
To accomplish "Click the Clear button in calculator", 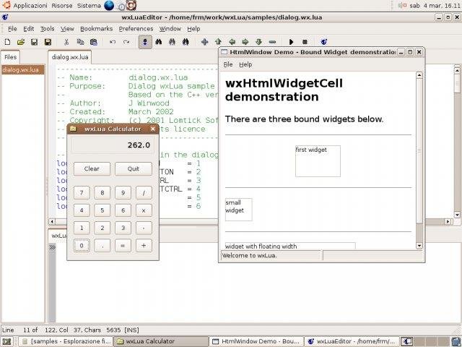I will tap(92, 168).
